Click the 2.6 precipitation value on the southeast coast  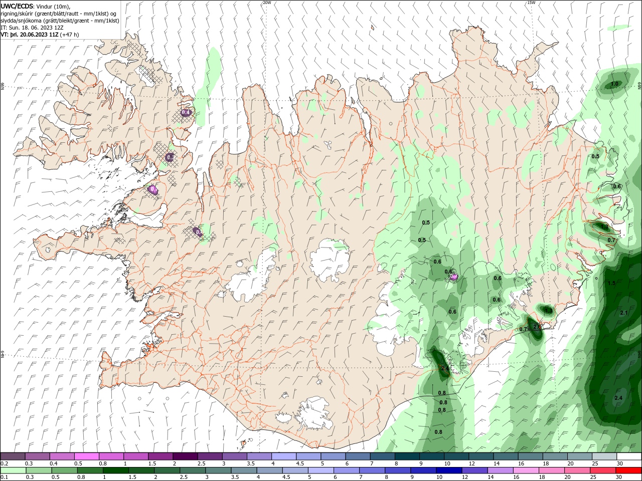(x=537, y=327)
